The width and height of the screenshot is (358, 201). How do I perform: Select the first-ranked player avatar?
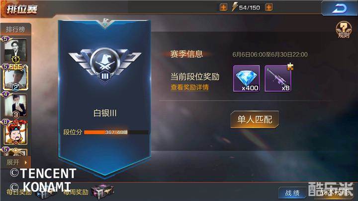pyautogui.click(x=15, y=50)
